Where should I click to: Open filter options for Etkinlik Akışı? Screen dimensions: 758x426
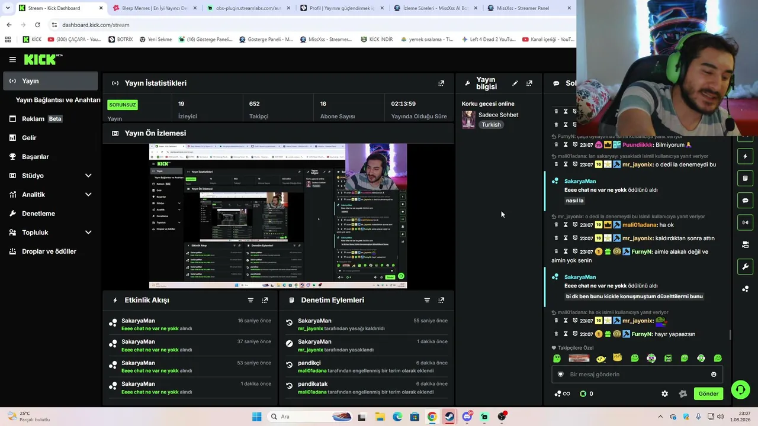(x=250, y=301)
